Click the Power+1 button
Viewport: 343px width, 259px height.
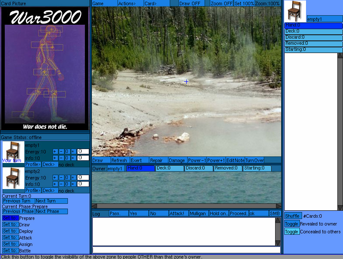pyautogui.click(x=216, y=160)
